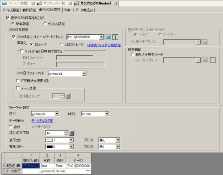This screenshot has height=175, width=223.
Task: Open the 時刻 hh:mm format dropdown
Action: (107, 114)
